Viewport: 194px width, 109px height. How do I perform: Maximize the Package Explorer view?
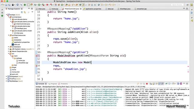click(32, 9)
